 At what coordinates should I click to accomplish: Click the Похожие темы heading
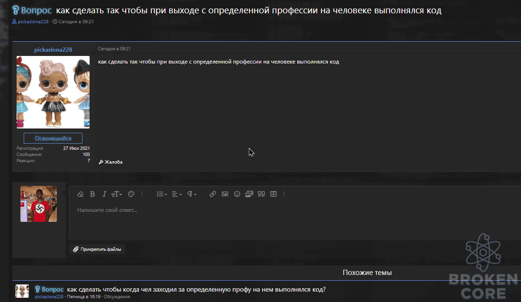(x=367, y=273)
